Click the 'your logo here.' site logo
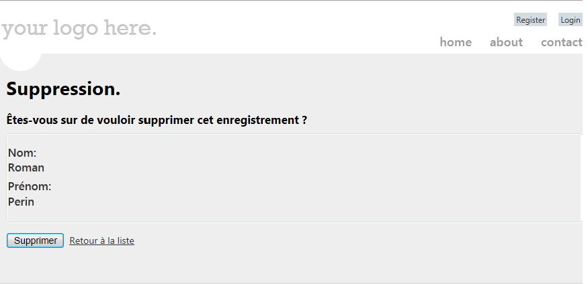The image size is (588, 284). (79, 29)
